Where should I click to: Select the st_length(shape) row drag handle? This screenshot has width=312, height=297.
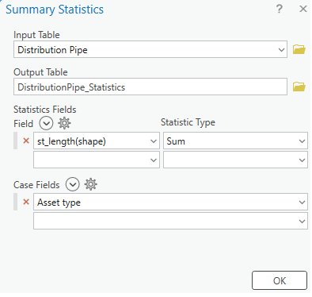[16, 141]
